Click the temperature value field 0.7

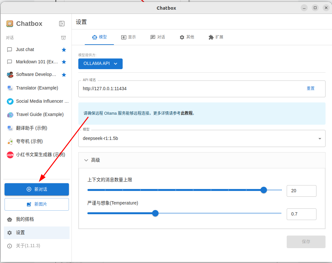[302, 214]
